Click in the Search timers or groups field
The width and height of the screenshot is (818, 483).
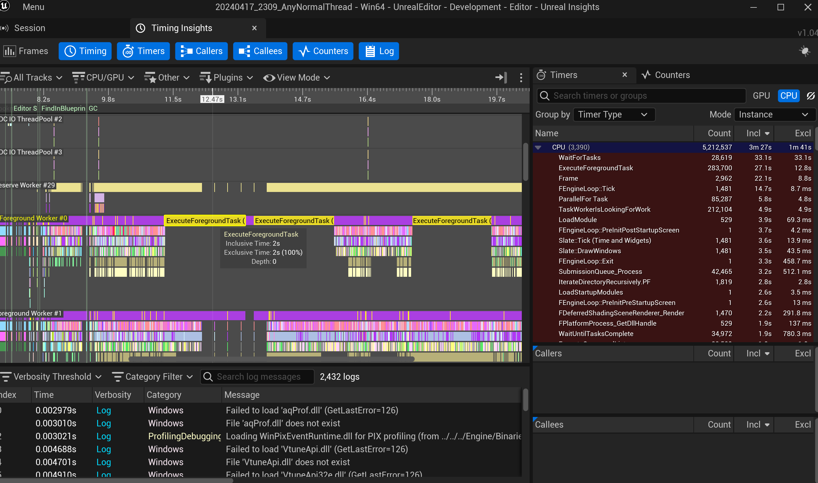pos(641,96)
